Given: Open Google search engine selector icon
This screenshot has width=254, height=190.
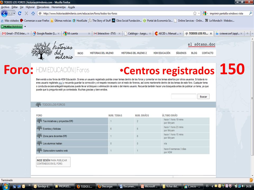Looking at the screenshot, I should (x=205, y=13).
